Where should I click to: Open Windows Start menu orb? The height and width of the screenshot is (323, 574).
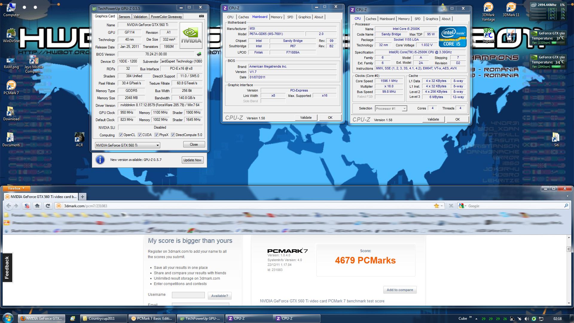pos(8,318)
